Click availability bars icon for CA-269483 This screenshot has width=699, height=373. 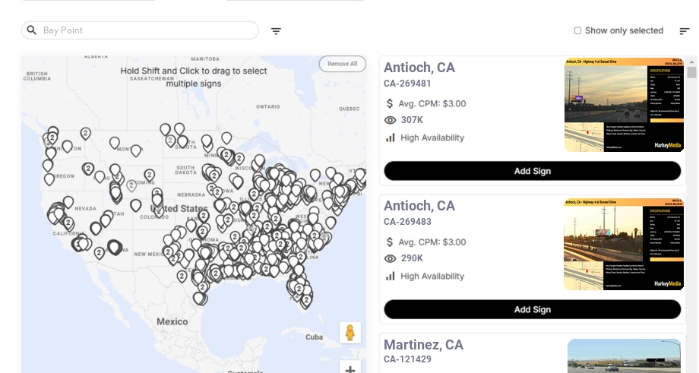391,276
